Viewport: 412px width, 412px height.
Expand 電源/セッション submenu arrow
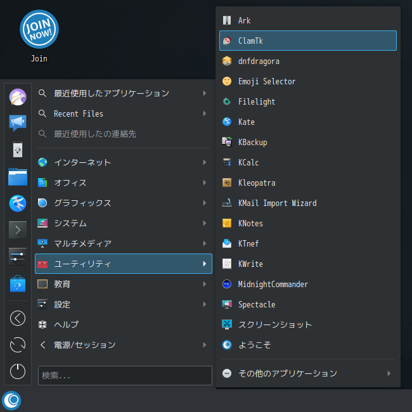pyautogui.click(x=205, y=345)
